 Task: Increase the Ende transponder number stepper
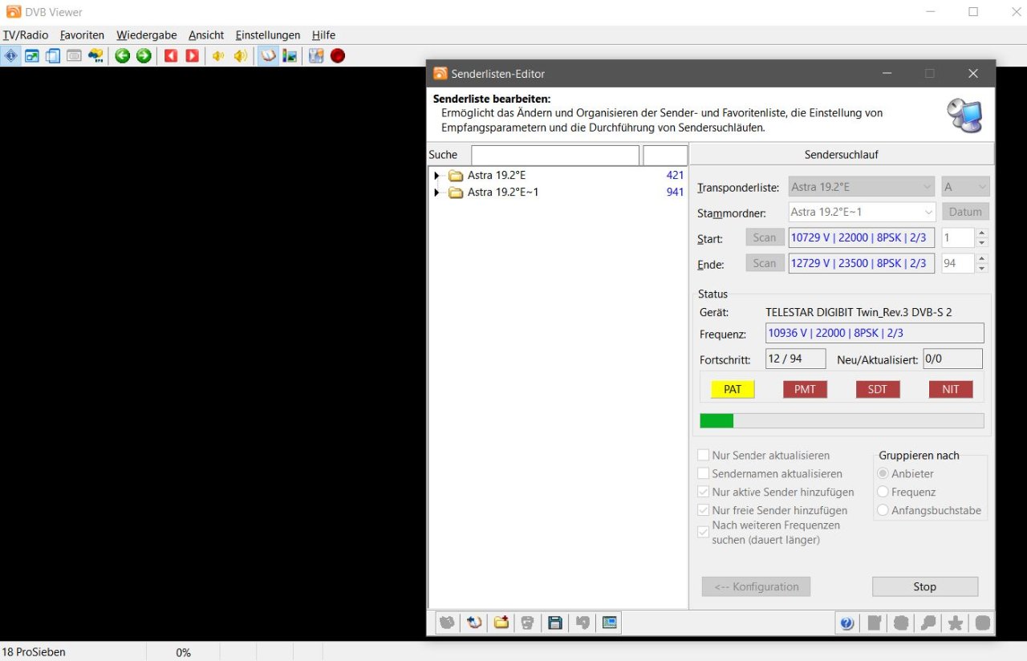click(982, 258)
